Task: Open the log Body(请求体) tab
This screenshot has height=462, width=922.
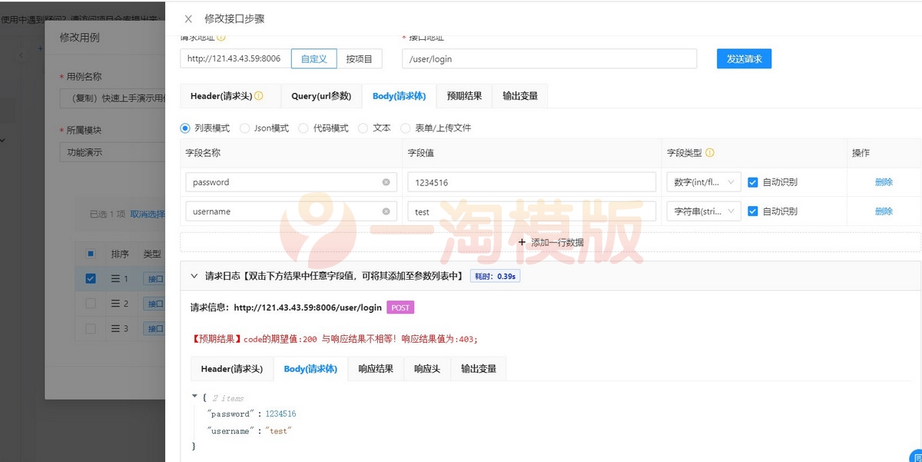Action: 310,369
